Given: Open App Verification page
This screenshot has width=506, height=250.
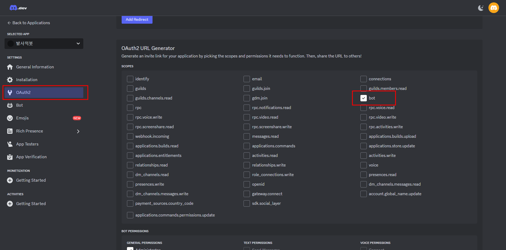Looking at the screenshot, I should coord(44,157).
